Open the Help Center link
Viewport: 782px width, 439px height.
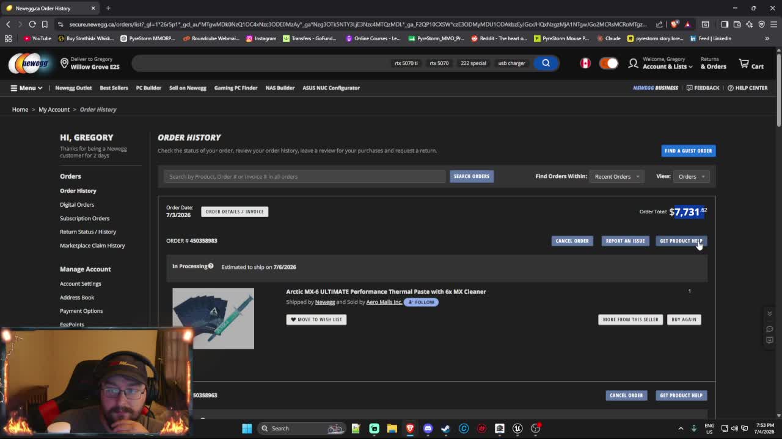coord(747,88)
